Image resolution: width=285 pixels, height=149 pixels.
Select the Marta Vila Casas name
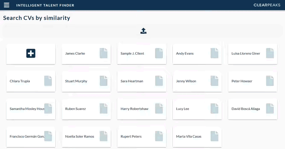(189, 136)
